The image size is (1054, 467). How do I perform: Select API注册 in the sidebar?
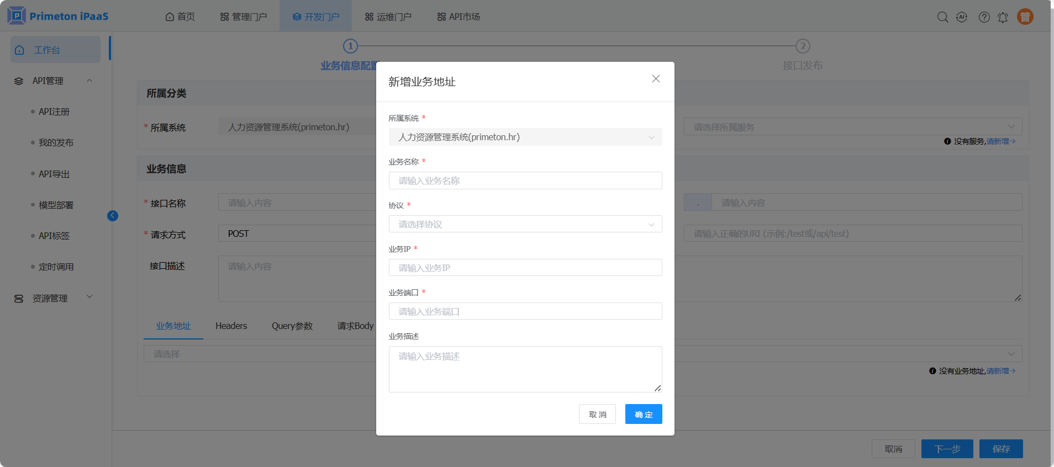[54, 112]
